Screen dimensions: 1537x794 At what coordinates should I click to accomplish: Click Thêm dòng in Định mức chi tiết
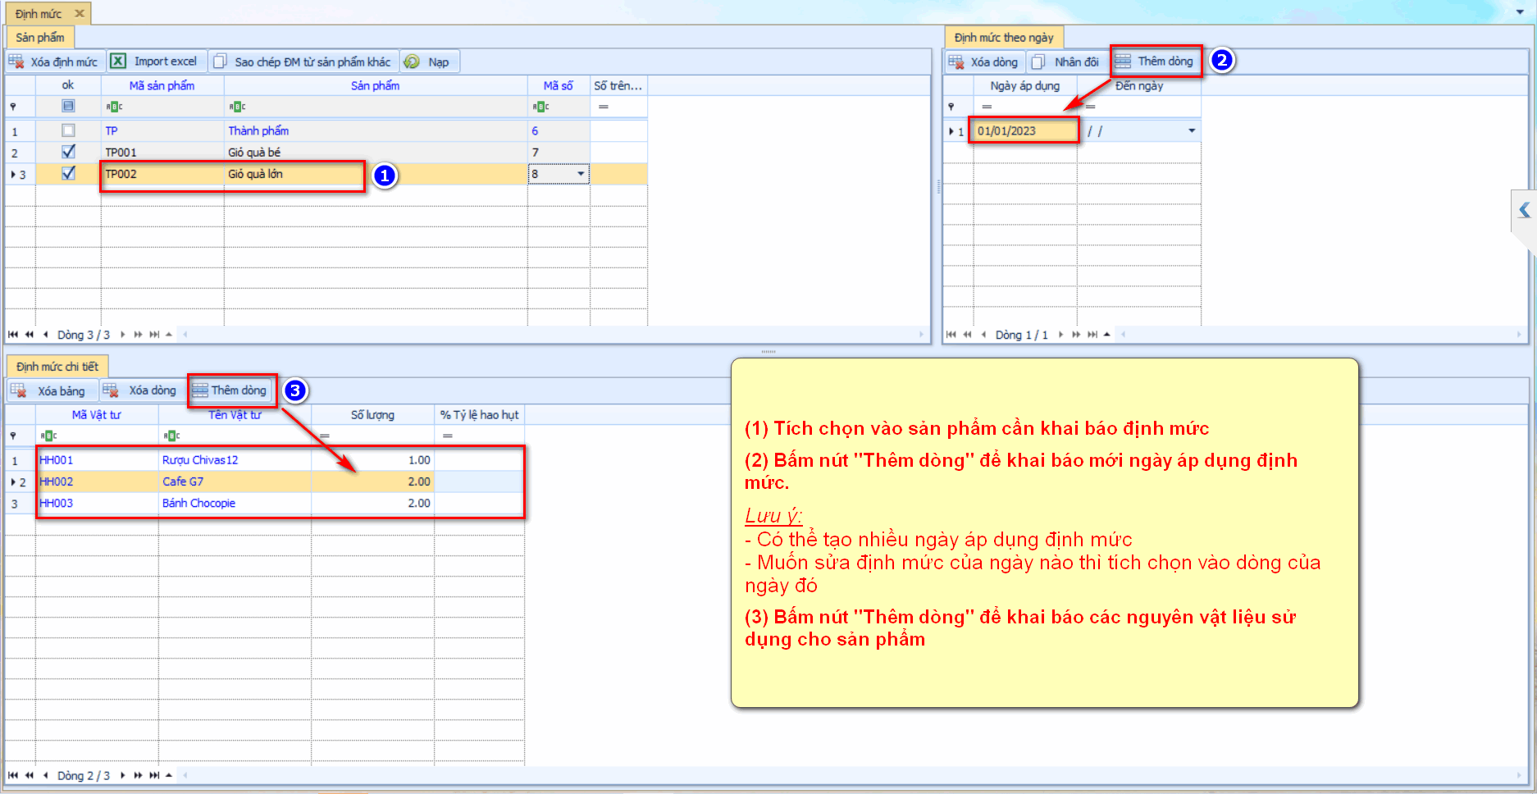[230, 390]
